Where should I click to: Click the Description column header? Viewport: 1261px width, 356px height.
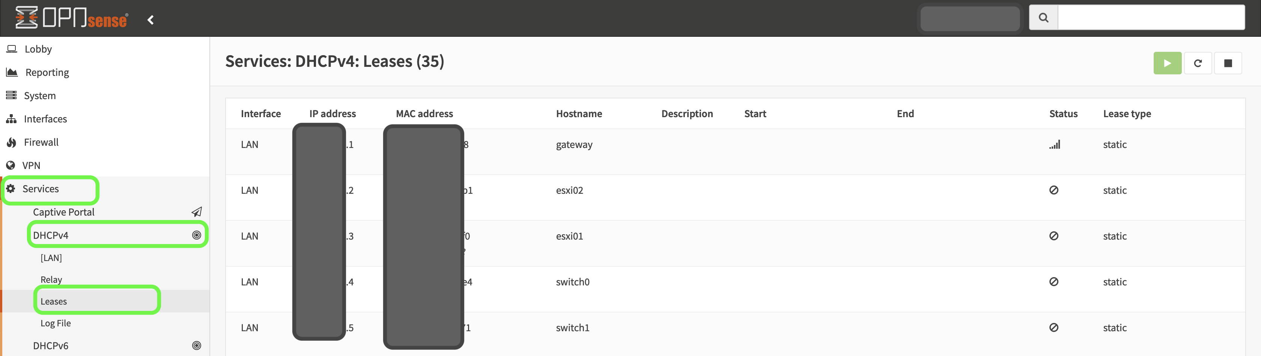coord(687,114)
